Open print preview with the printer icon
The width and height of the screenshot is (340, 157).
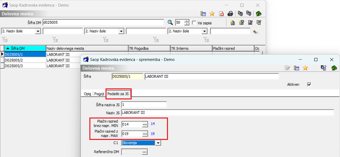[230, 14]
